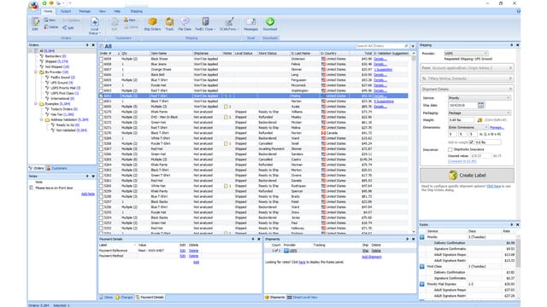
Task: Select the Not Shipped filter
Action: (57, 67)
